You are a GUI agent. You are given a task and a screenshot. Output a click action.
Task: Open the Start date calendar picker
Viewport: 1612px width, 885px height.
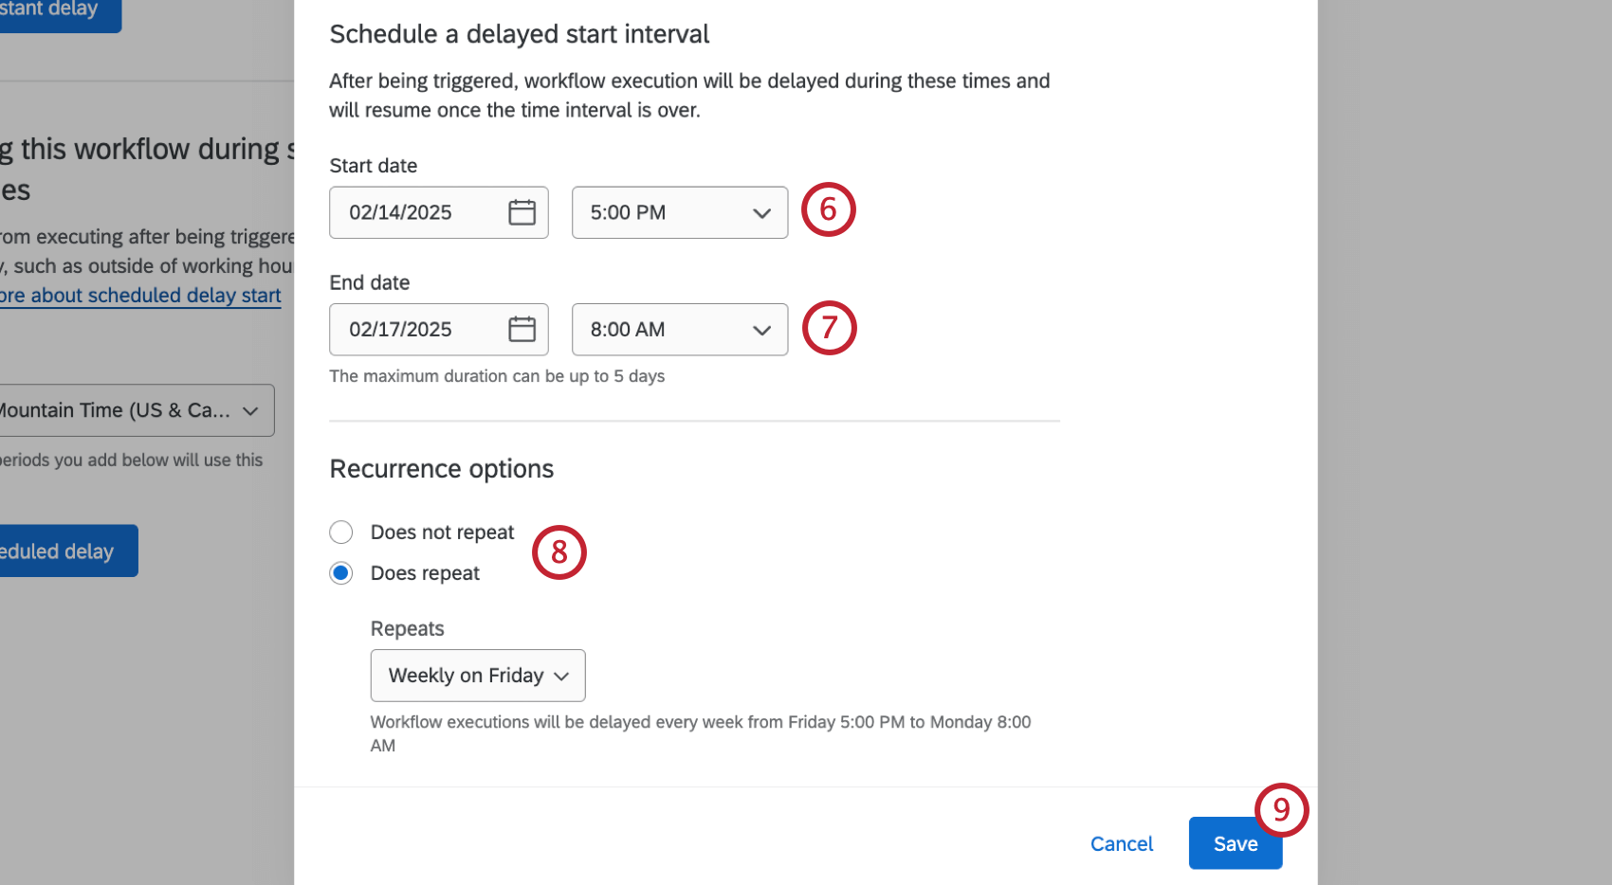(x=522, y=212)
